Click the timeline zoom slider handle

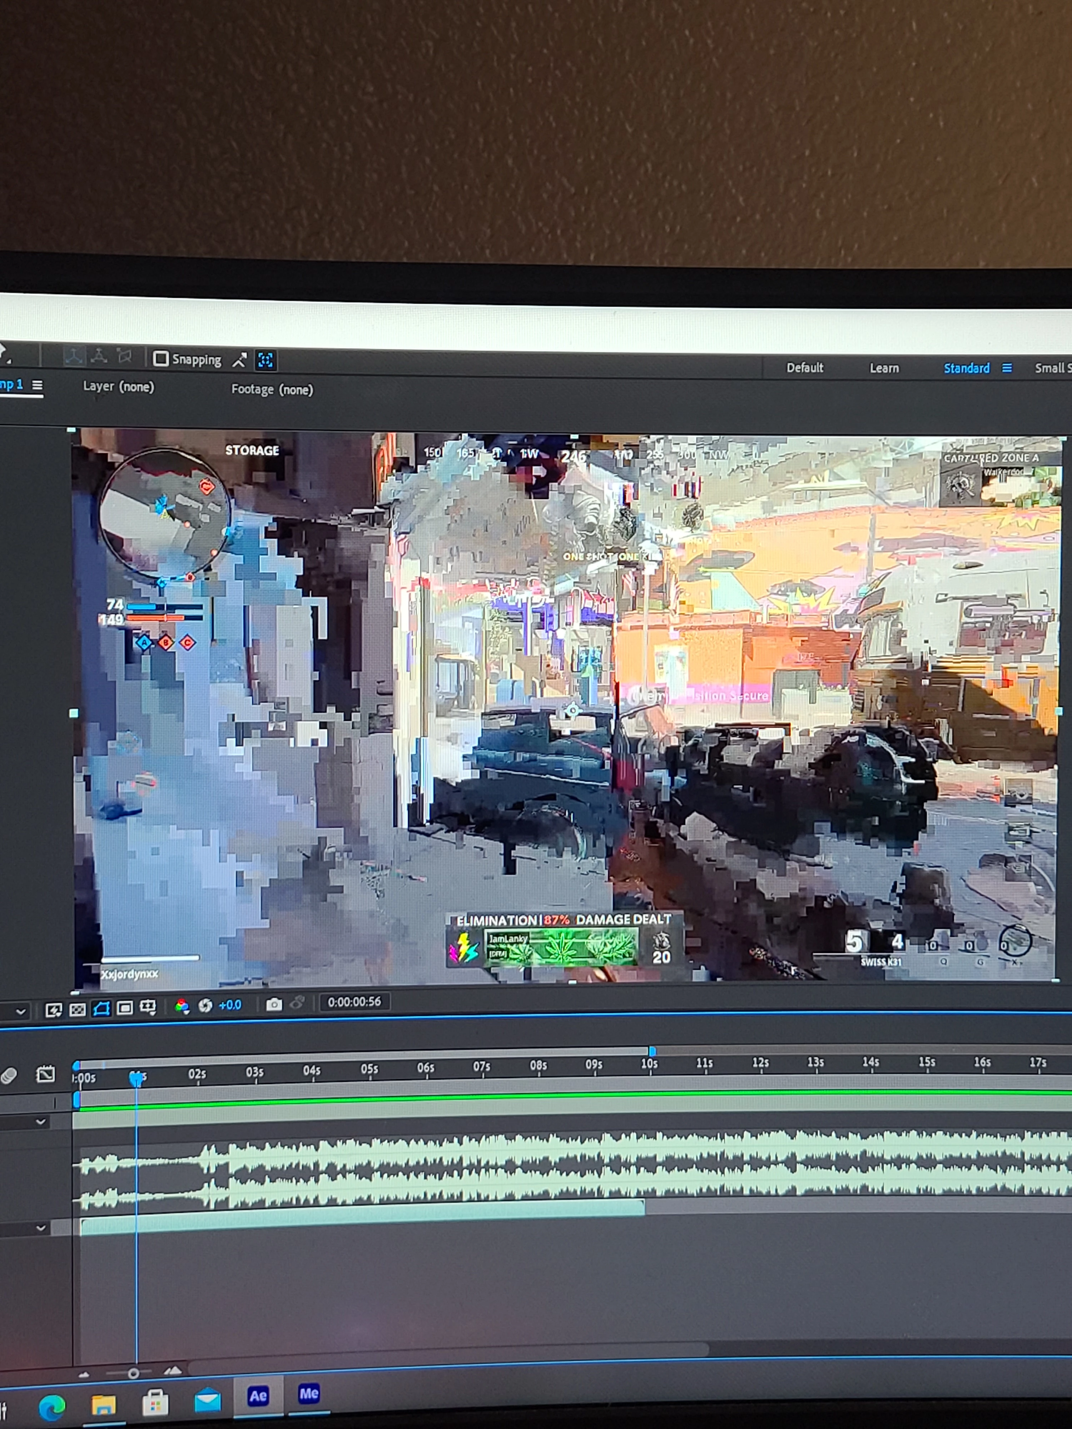[x=133, y=1373]
